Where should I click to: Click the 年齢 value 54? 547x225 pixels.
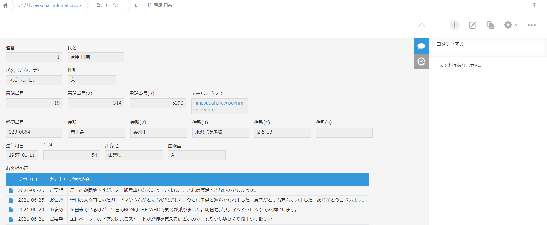(72, 155)
